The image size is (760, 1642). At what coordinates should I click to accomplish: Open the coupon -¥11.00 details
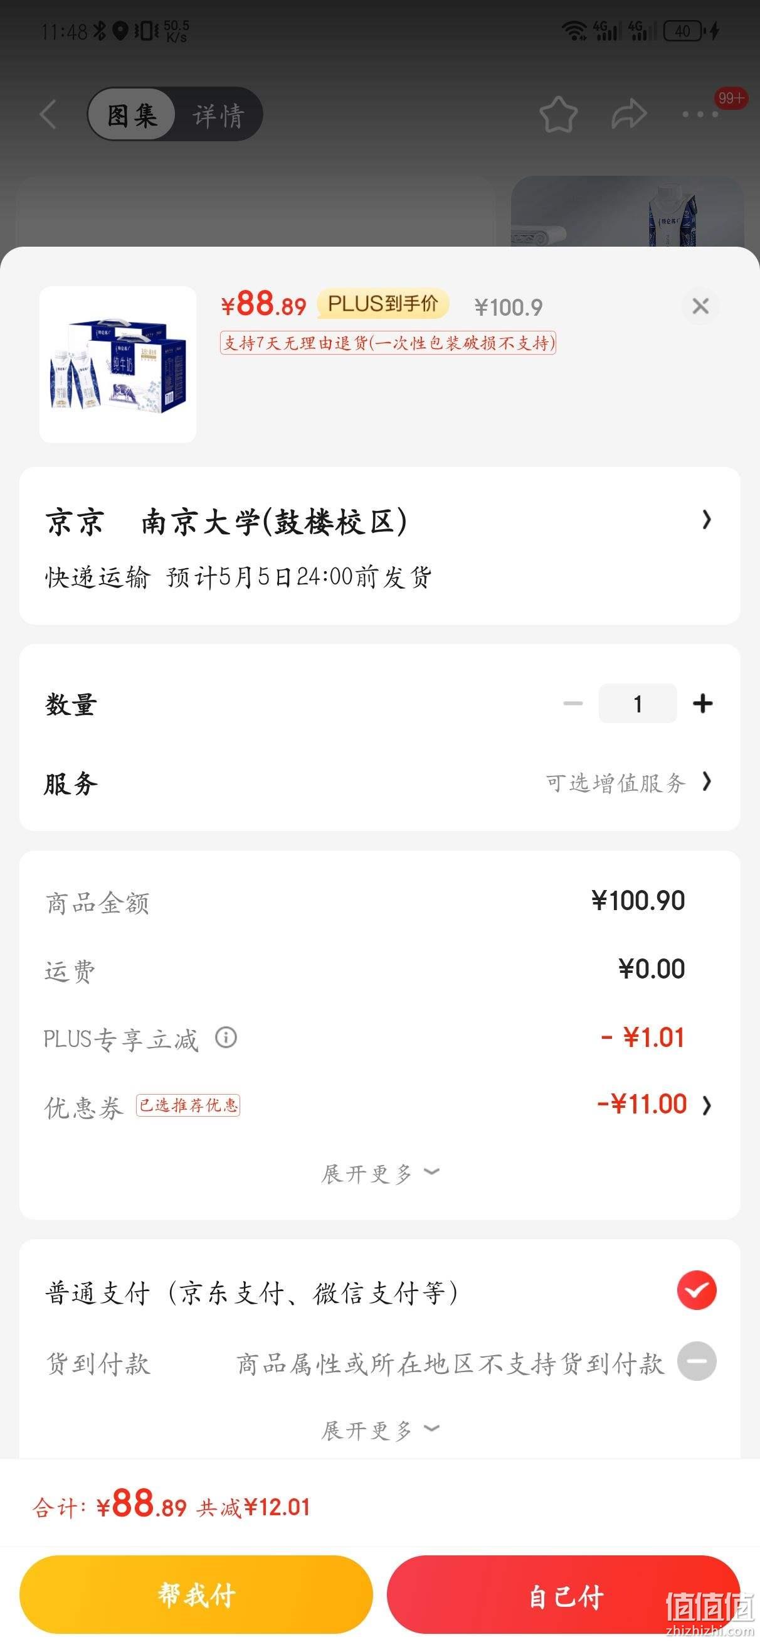(x=653, y=1104)
